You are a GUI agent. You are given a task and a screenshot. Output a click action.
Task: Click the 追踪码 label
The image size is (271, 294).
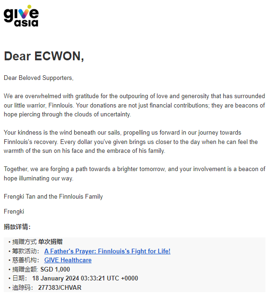pyautogui.click(x=22, y=287)
